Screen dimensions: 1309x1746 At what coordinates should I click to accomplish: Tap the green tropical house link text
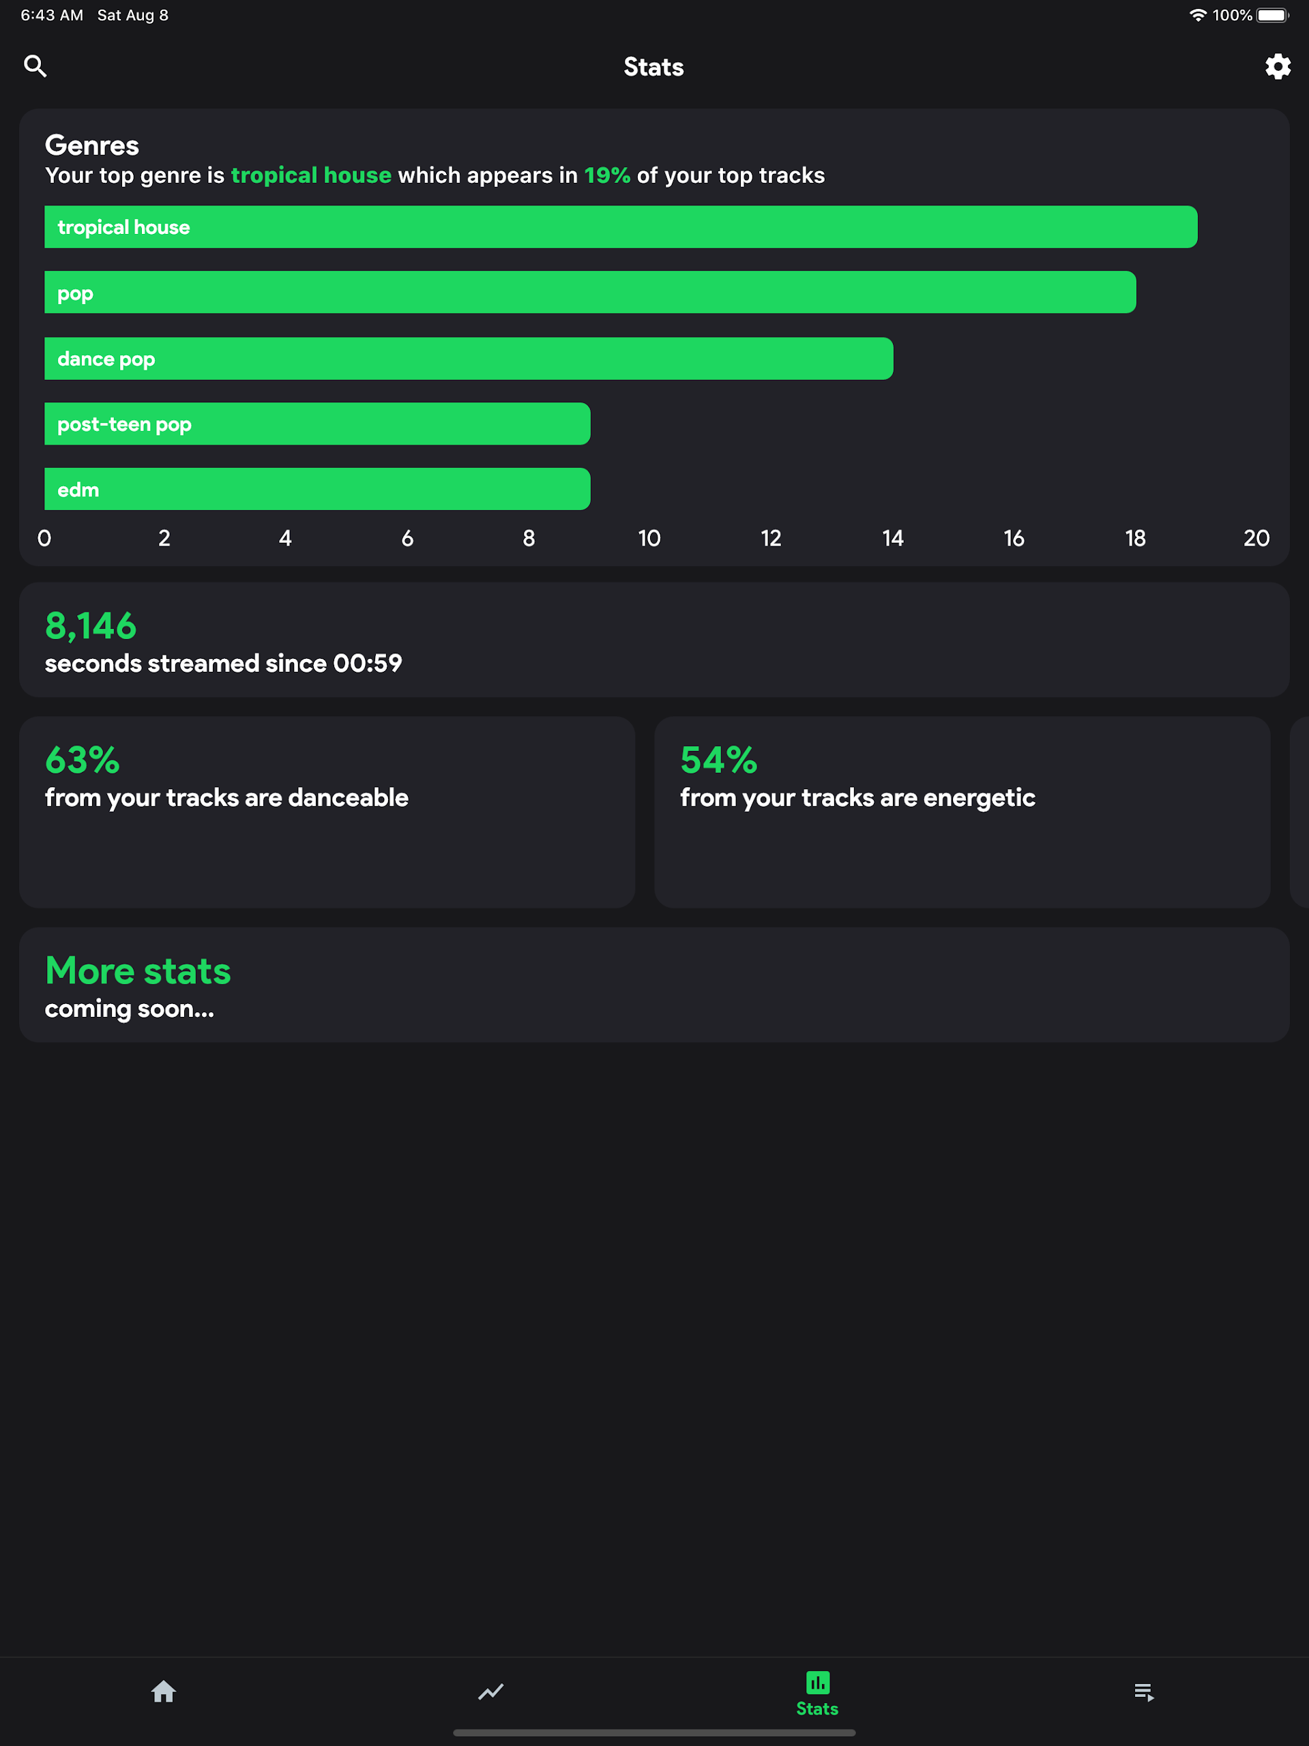[x=311, y=175]
